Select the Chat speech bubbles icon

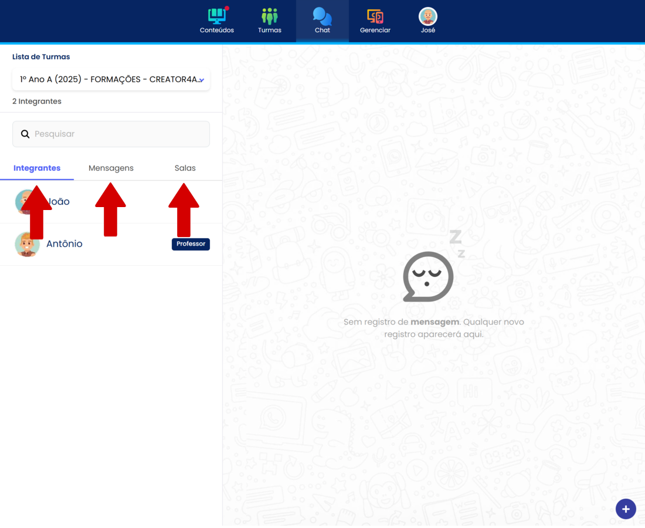click(x=322, y=16)
